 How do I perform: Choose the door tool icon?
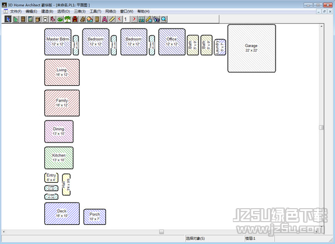click(23, 20)
